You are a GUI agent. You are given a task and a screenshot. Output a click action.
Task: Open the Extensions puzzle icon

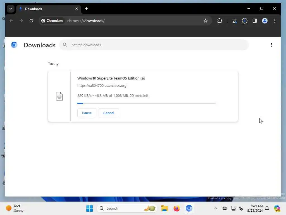[x=220, y=21]
